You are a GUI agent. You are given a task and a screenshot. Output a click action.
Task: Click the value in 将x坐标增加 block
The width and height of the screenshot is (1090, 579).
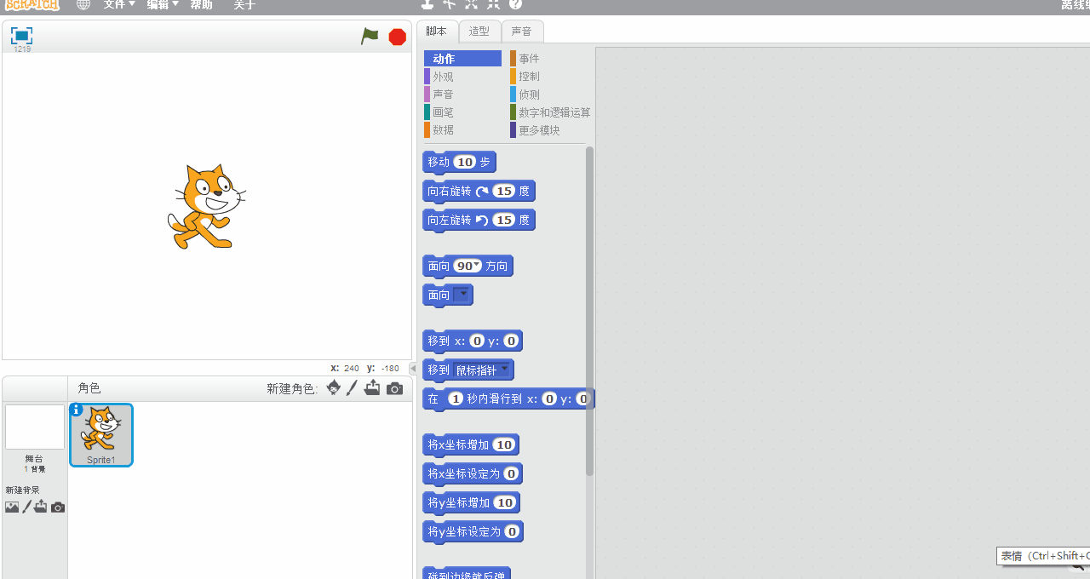tap(504, 444)
